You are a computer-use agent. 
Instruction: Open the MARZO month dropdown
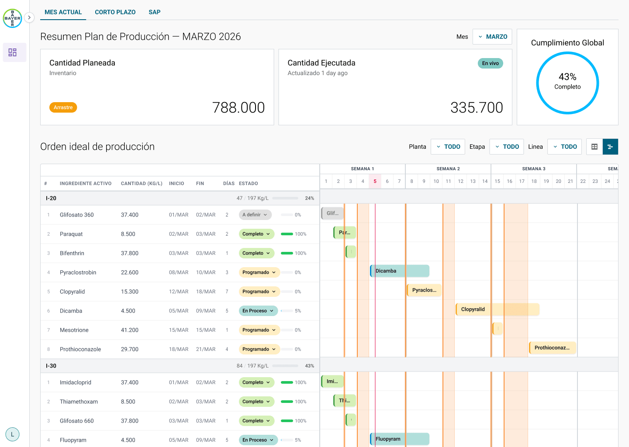coord(493,37)
